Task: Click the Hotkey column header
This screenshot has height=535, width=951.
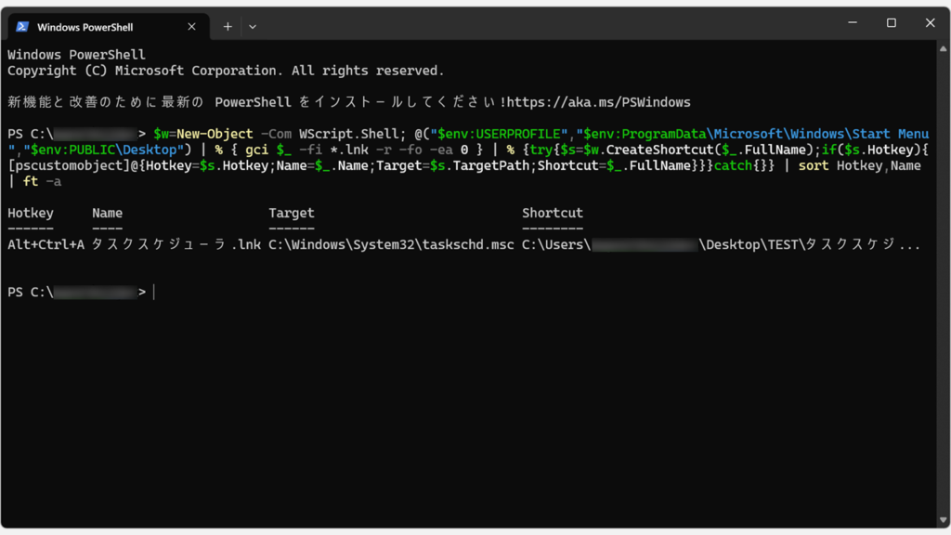Action: click(x=30, y=213)
